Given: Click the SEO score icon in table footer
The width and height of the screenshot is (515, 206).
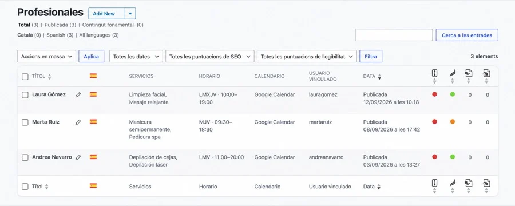Looking at the screenshot, I should click(434, 183).
